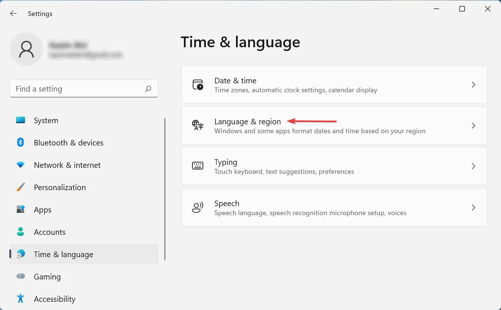
Task: Click the Date & time clock icon
Action: click(x=198, y=85)
